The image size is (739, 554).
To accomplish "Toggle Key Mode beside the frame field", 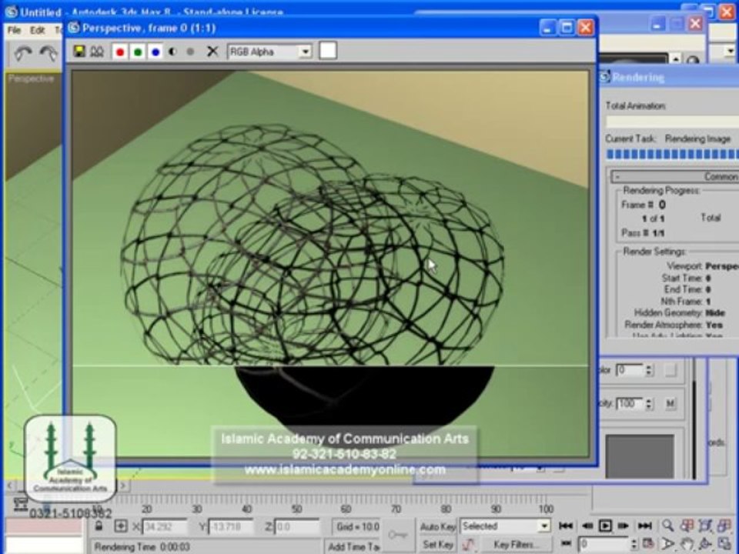I will (567, 545).
